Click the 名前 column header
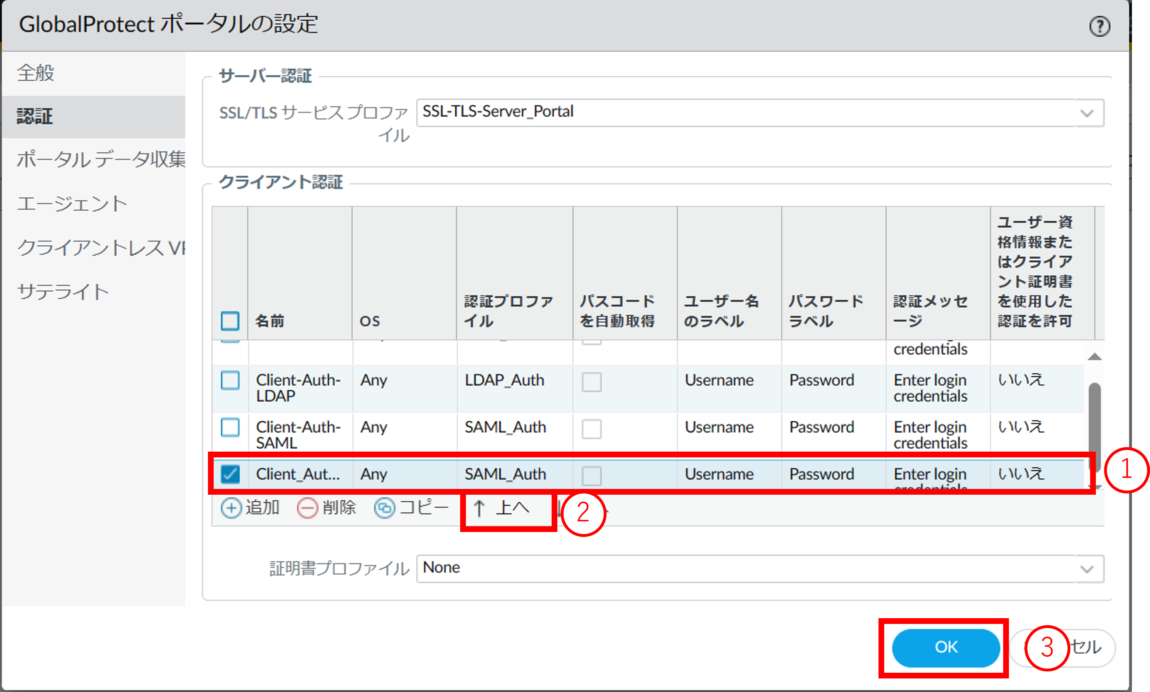The height and width of the screenshot is (692, 1150). [x=269, y=321]
